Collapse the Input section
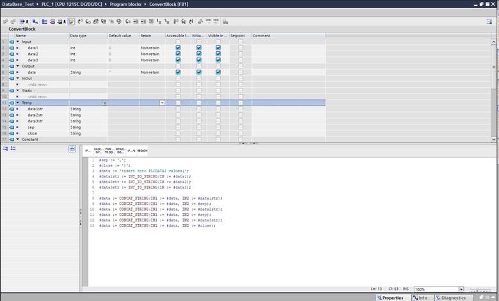The width and height of the screenshot is (499, 301). coord(18,42)
